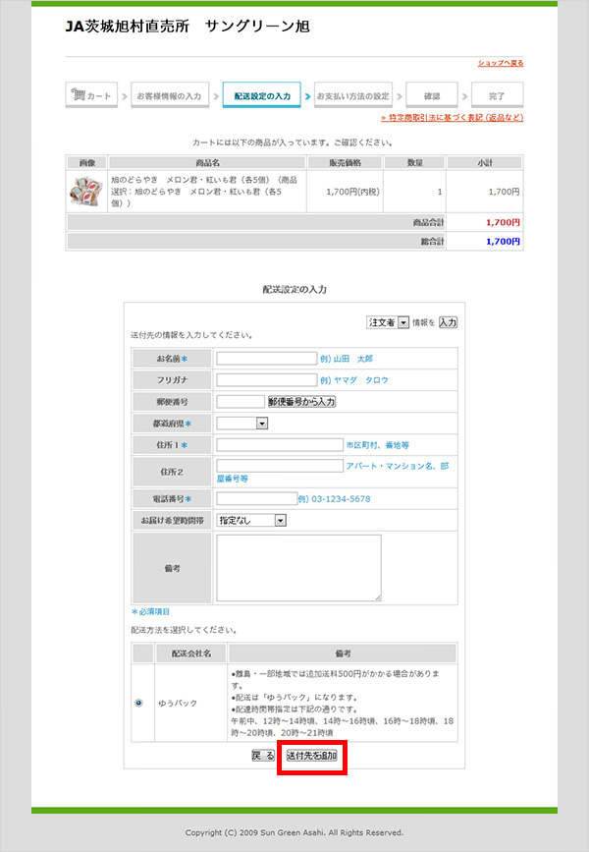Screen dimensions: 589x852
Task: Open the 特定商取引法に基づく表記 link
Action: pyautogui.click(x=452, y=118)
